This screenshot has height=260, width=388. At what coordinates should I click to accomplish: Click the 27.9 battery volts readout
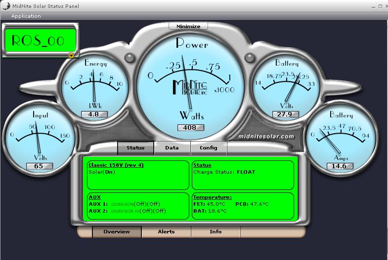(286, 114)
